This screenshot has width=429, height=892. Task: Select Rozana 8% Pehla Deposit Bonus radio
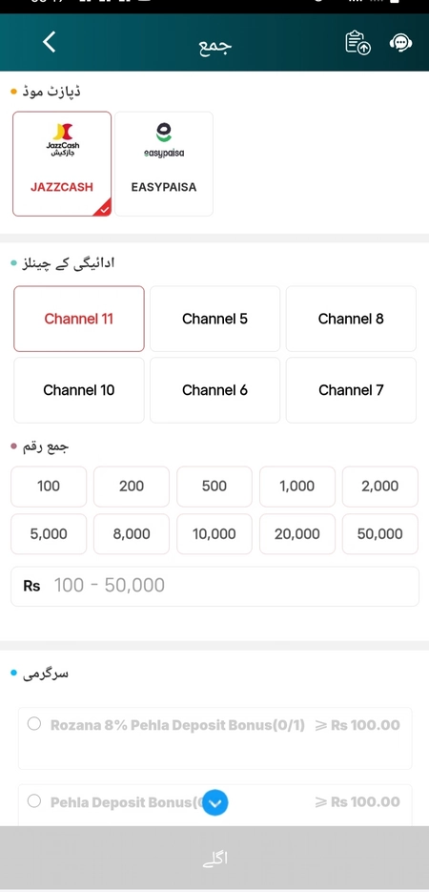click(34, 724)
